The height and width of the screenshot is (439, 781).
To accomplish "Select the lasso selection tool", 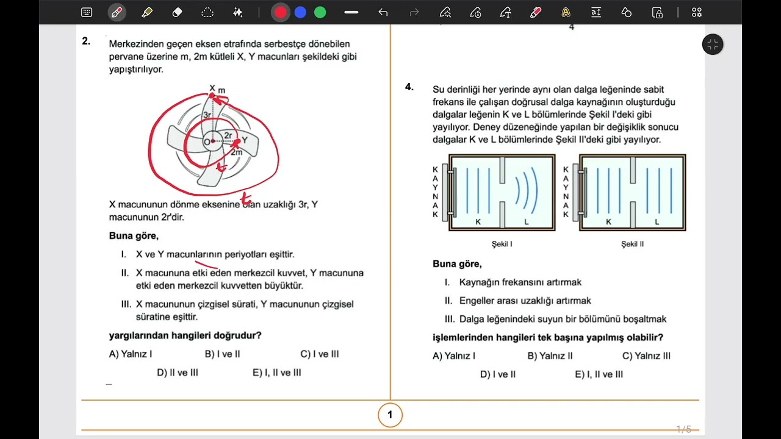I will (207, 12).
